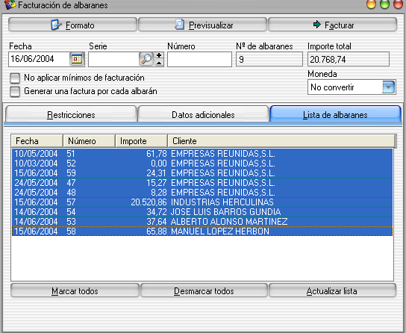406x333 pixels.
Task: Click the magnifier search icon in Serie
Action: (x=146, y=59)
